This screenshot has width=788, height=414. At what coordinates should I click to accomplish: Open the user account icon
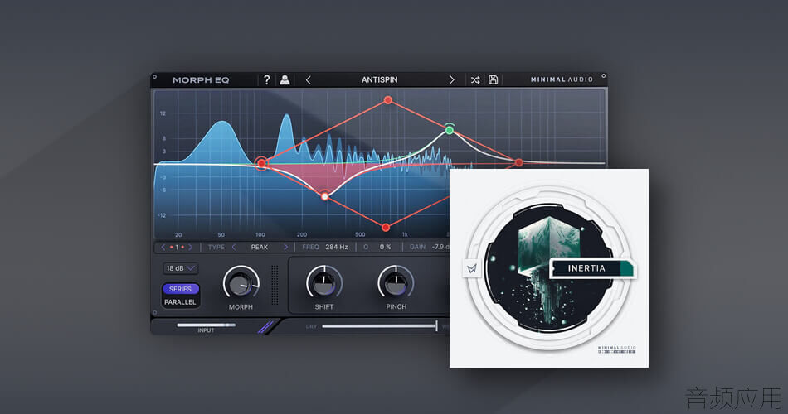tap(285, 79)
